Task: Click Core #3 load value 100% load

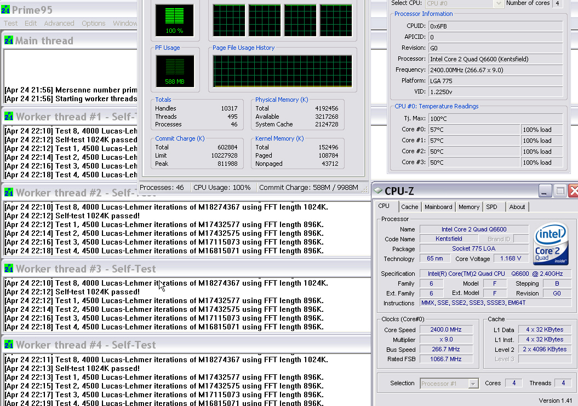Action: (x=542, y=163)
